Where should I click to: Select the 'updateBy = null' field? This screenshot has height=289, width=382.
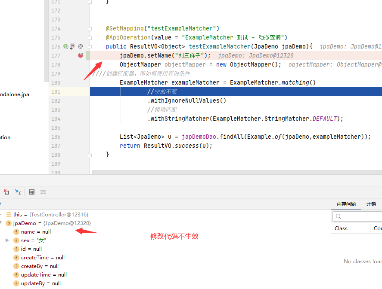[x=40, y=283]
